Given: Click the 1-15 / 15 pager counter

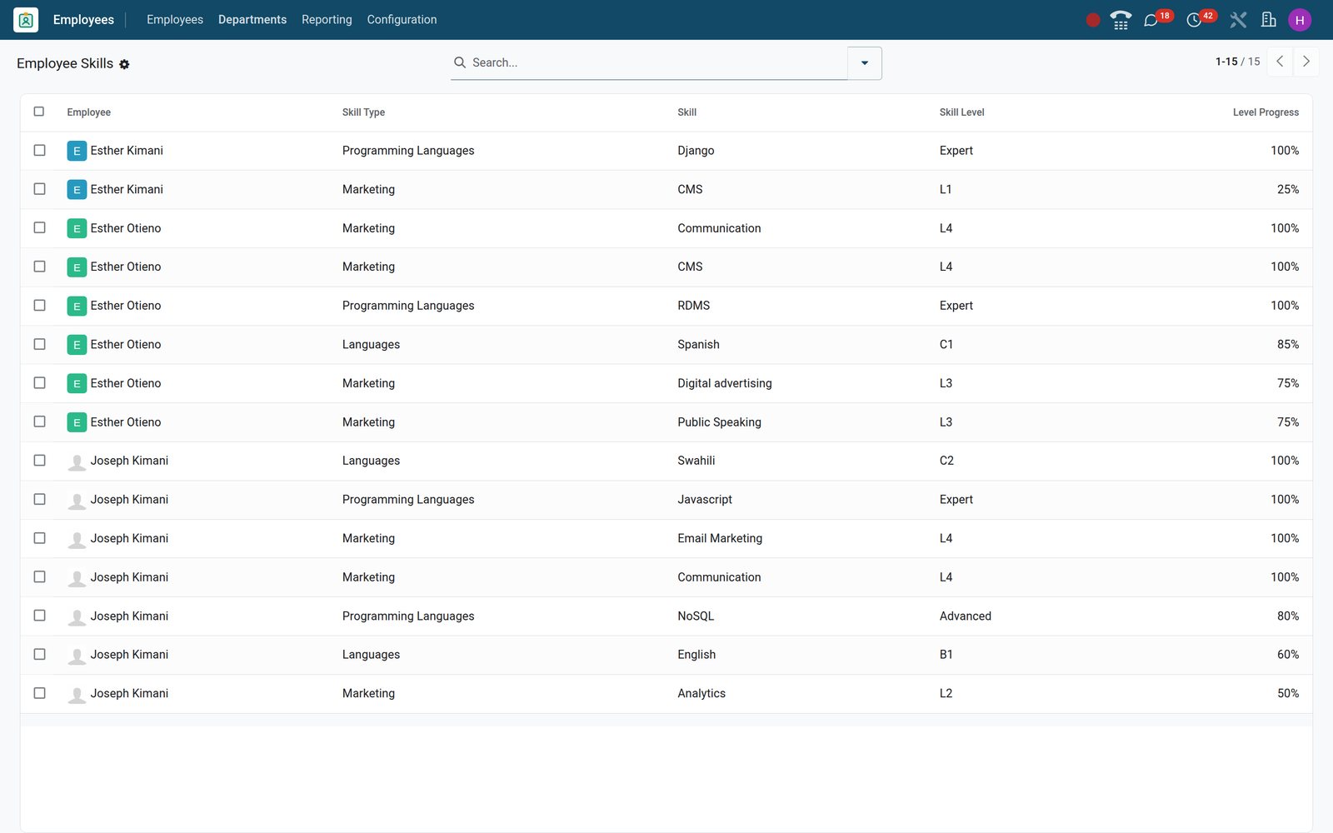Looking at the screenshot, I should (x=1237, y=62).
